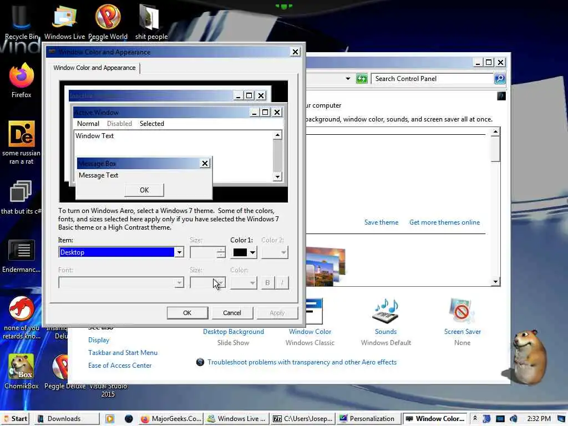The image size is (568, 426).
Task: Launch ChomikBox from the desktop
Action: click(x=22, y=372)
